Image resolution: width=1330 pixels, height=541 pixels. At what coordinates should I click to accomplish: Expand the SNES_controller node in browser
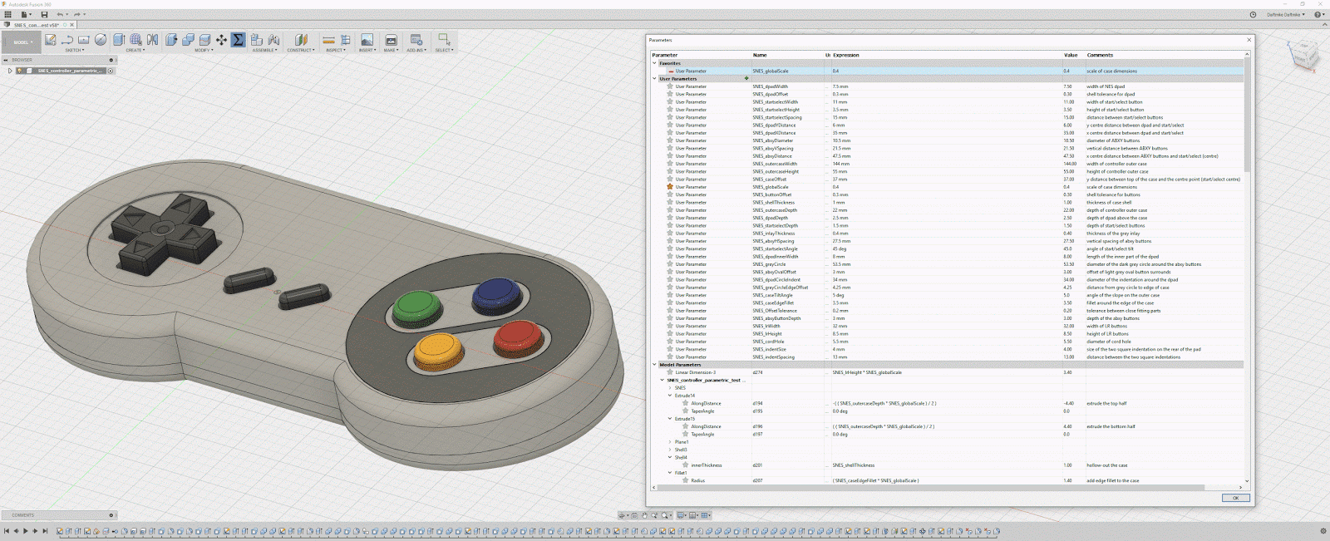10,71
